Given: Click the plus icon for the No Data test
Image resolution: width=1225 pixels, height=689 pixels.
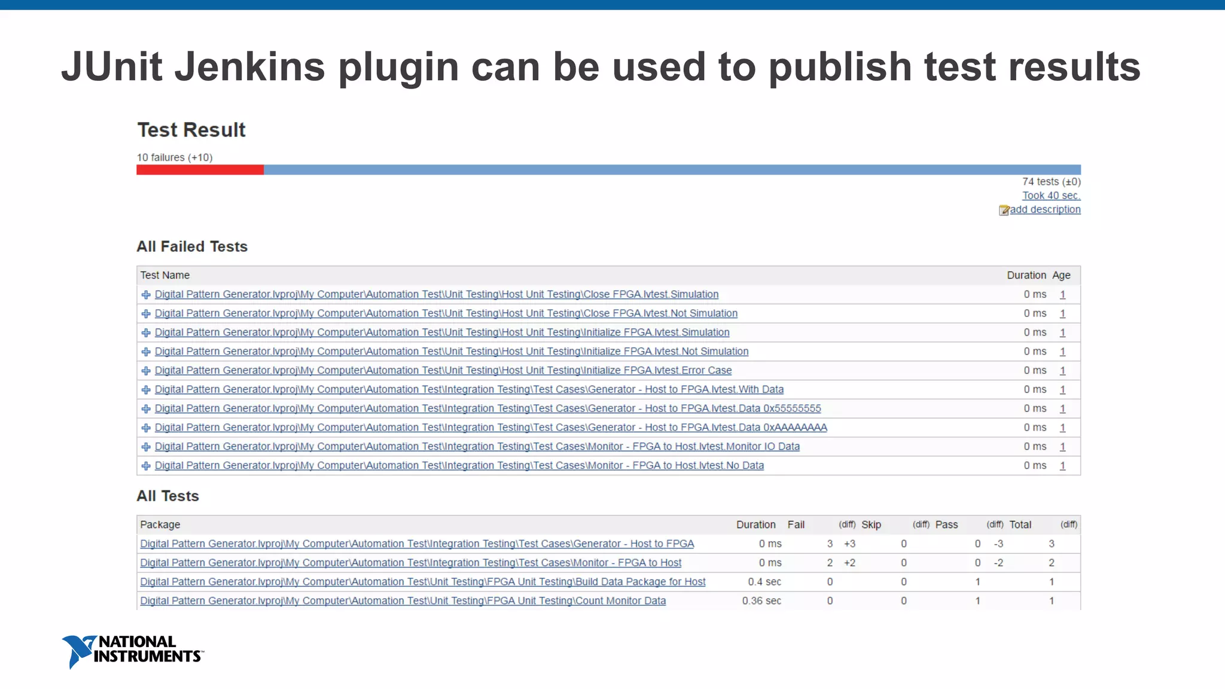Looking at the screenshot, I should (x=146, y=466).
